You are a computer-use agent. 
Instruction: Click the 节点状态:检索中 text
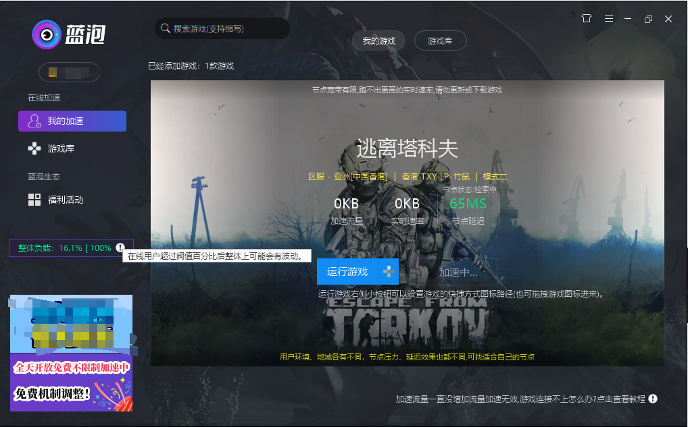pos(470,189)
